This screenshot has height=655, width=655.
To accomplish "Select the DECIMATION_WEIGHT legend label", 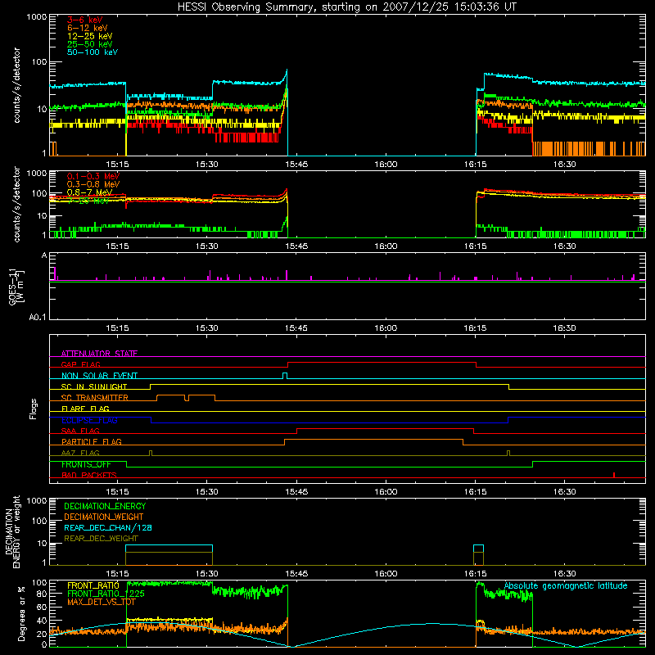I will pos(104,517).
